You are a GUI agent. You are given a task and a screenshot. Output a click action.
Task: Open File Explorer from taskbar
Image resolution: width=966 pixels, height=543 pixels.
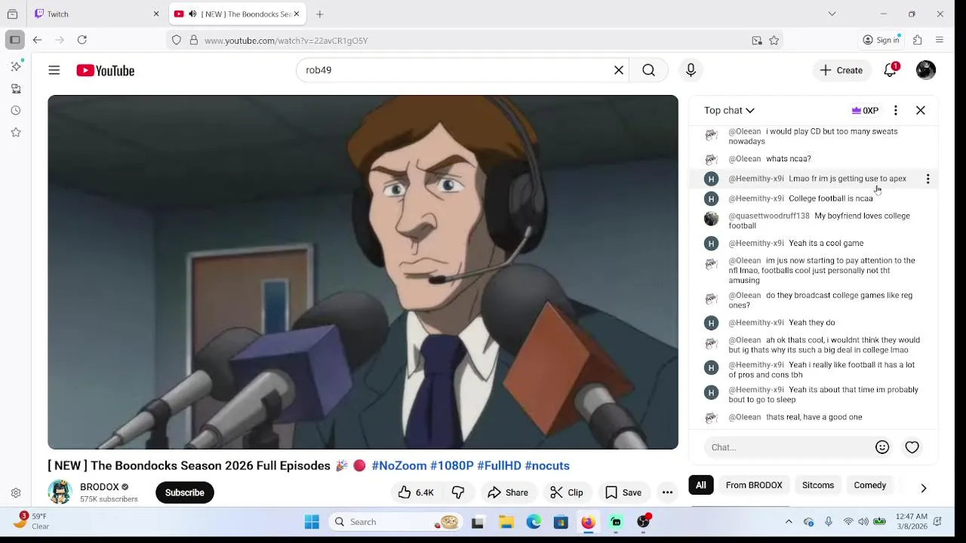[x=506, y=522]
